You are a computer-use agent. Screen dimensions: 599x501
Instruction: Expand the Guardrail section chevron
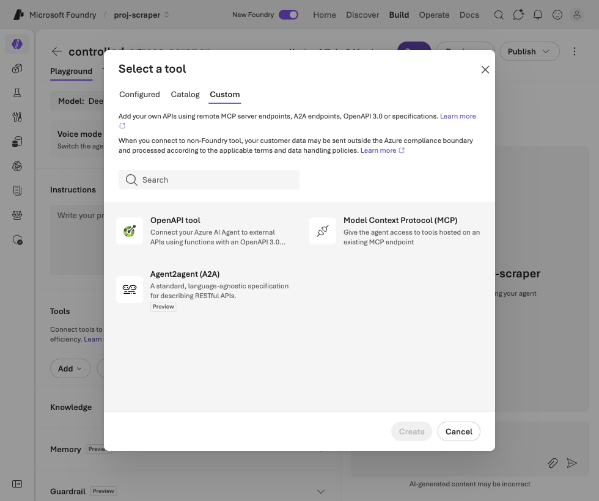click(320, 491)
